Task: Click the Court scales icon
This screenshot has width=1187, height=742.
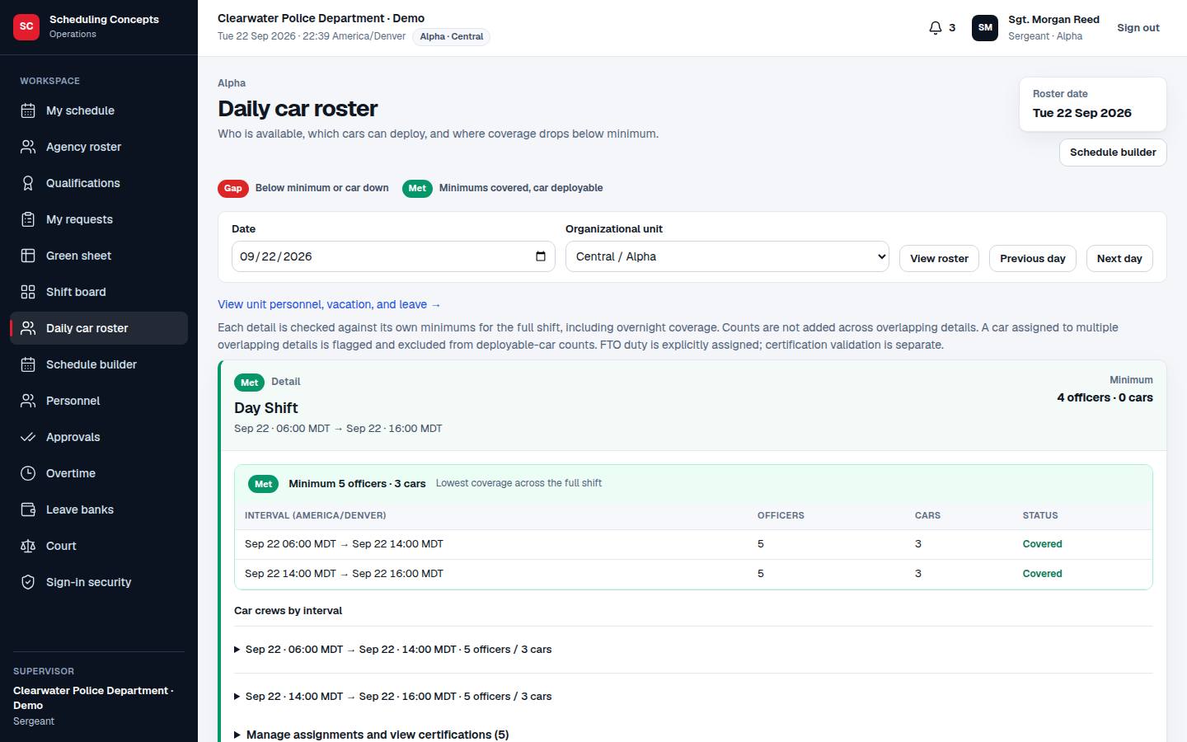Action: (x=28, y=546)
